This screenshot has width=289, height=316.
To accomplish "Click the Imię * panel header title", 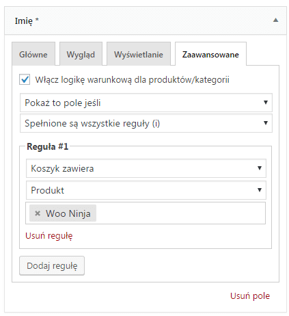I will (x=27, y=21).
